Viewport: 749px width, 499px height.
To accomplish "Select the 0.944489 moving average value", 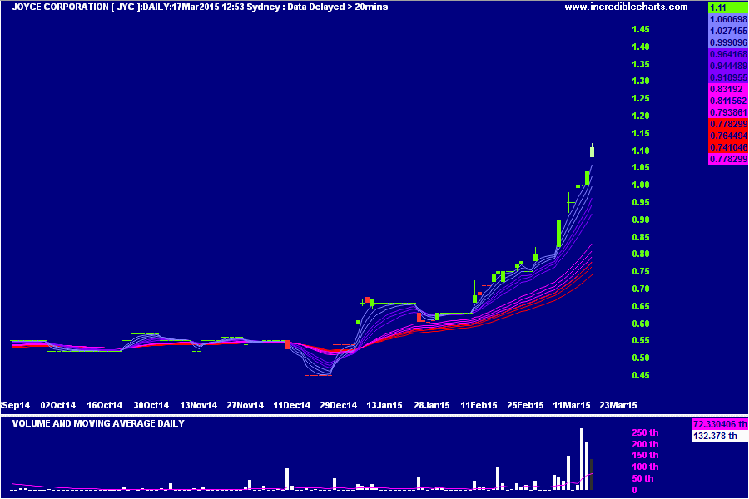I will coord(728,66).
